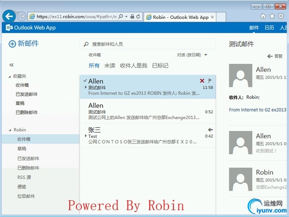
Task: Open 已删除邮件 under 收藏夹
Action: 26,112
